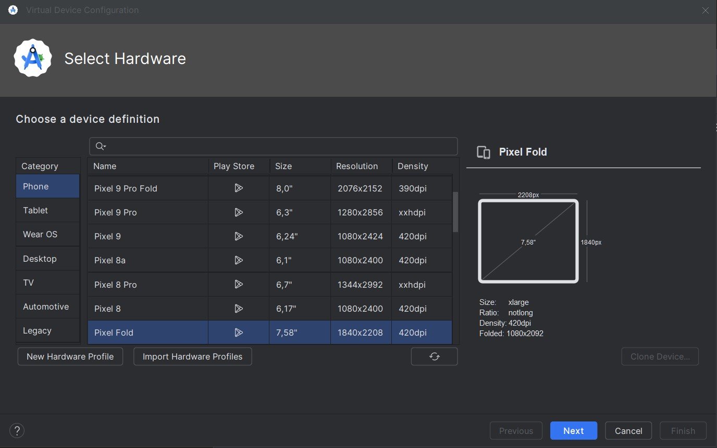Click the device icon beside Pixel Fold title
This screenshot has height=448, width=717.
tap(484, 152)
